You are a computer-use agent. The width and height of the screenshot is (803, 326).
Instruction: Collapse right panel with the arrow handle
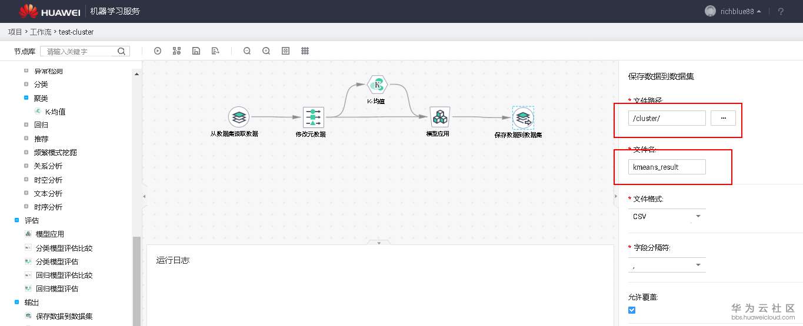616,196
